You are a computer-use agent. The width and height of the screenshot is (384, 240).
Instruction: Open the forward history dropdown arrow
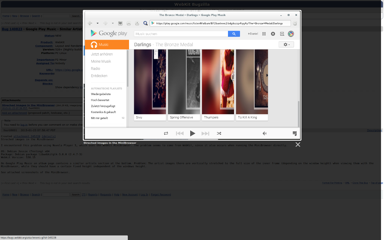tap(113, 23)
